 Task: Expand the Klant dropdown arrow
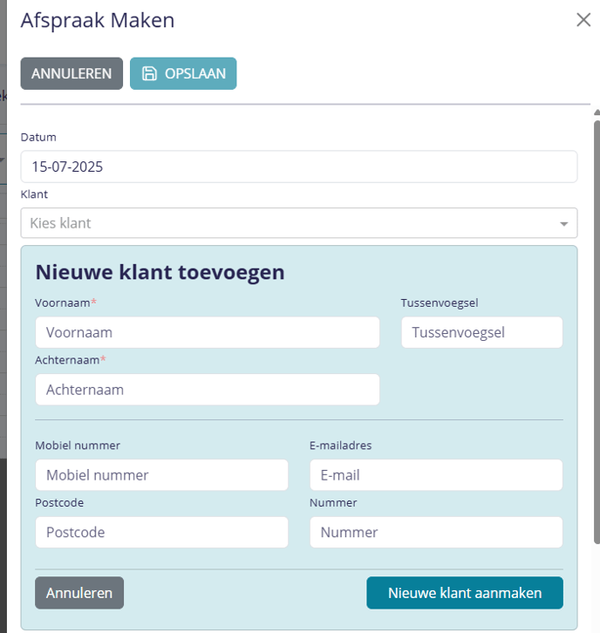pos(563,224)
